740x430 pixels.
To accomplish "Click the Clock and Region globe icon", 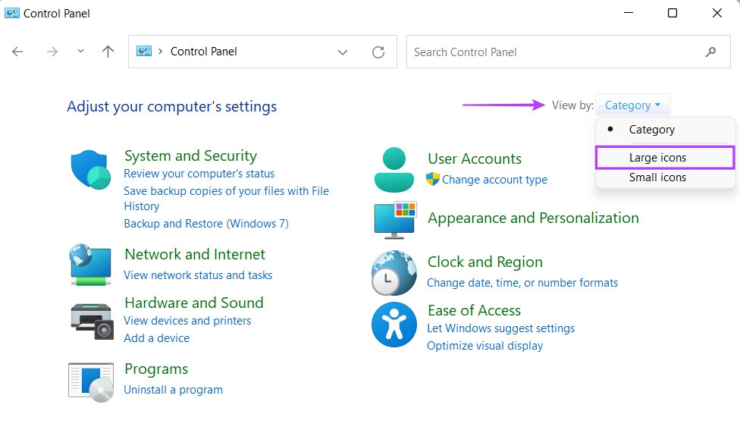I will tap(394, 273).
